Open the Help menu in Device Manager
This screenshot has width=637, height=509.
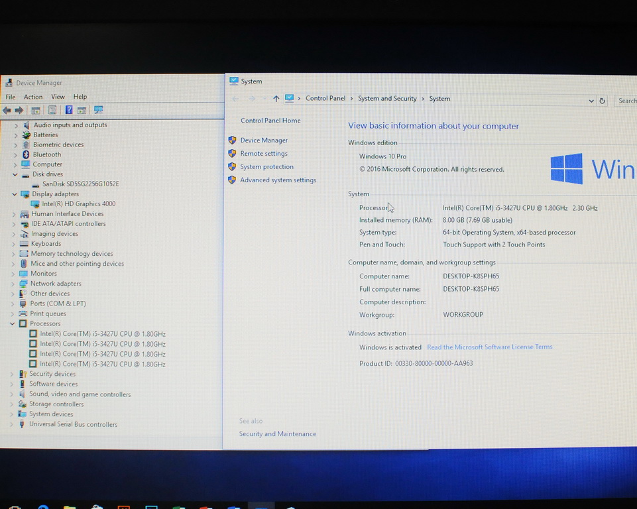(80, 97)
